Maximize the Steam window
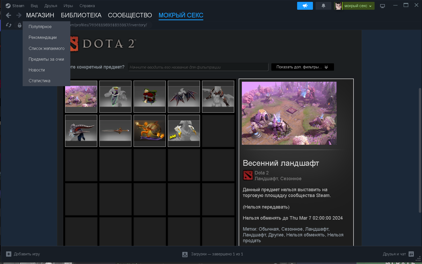This screenshot has width=422, height=264. tap(406, 5)
